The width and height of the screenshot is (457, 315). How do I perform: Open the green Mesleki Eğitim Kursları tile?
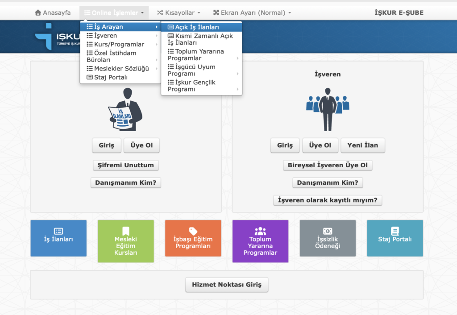(125, 241)
